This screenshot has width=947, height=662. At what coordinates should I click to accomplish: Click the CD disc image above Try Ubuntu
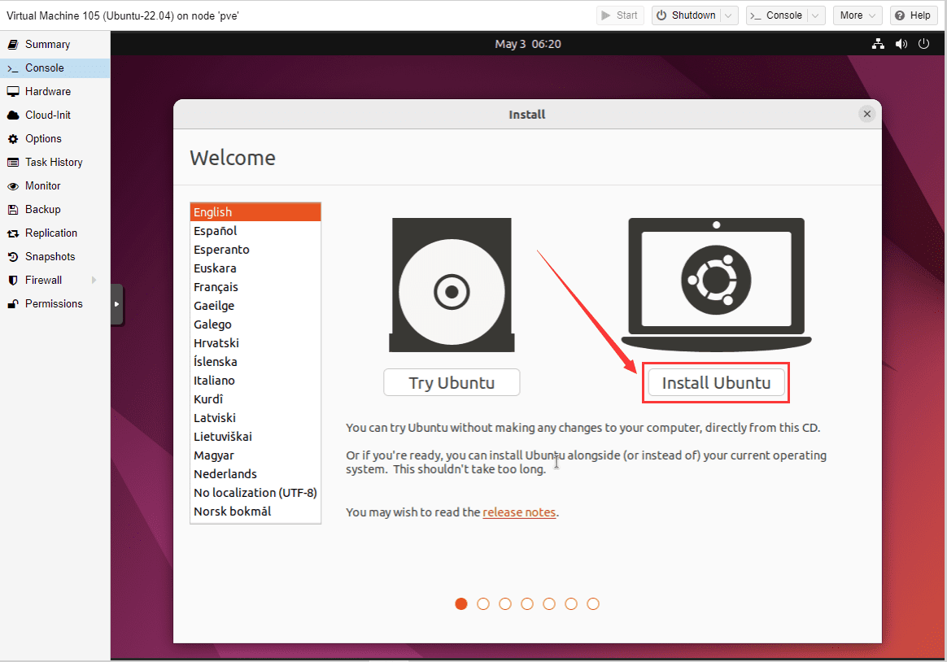coord(452,285)
